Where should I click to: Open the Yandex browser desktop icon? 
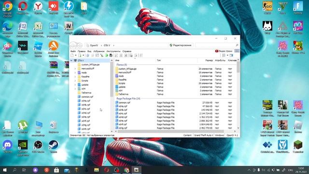pos(38,8)
